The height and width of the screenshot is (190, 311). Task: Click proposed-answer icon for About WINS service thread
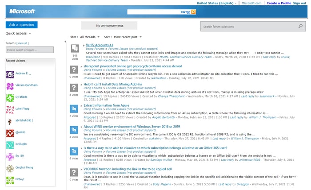[x=74, y=130]
